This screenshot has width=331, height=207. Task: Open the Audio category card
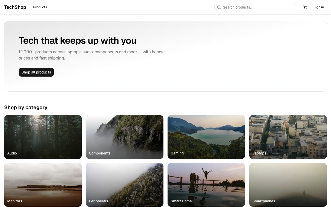(43, 137)
